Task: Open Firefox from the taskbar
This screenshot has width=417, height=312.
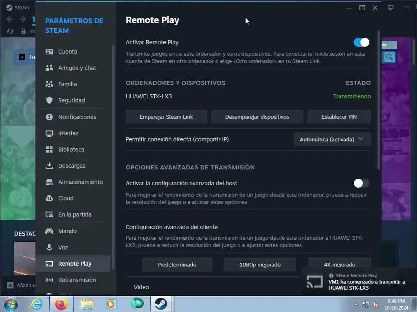Action: tap(61, 304)
